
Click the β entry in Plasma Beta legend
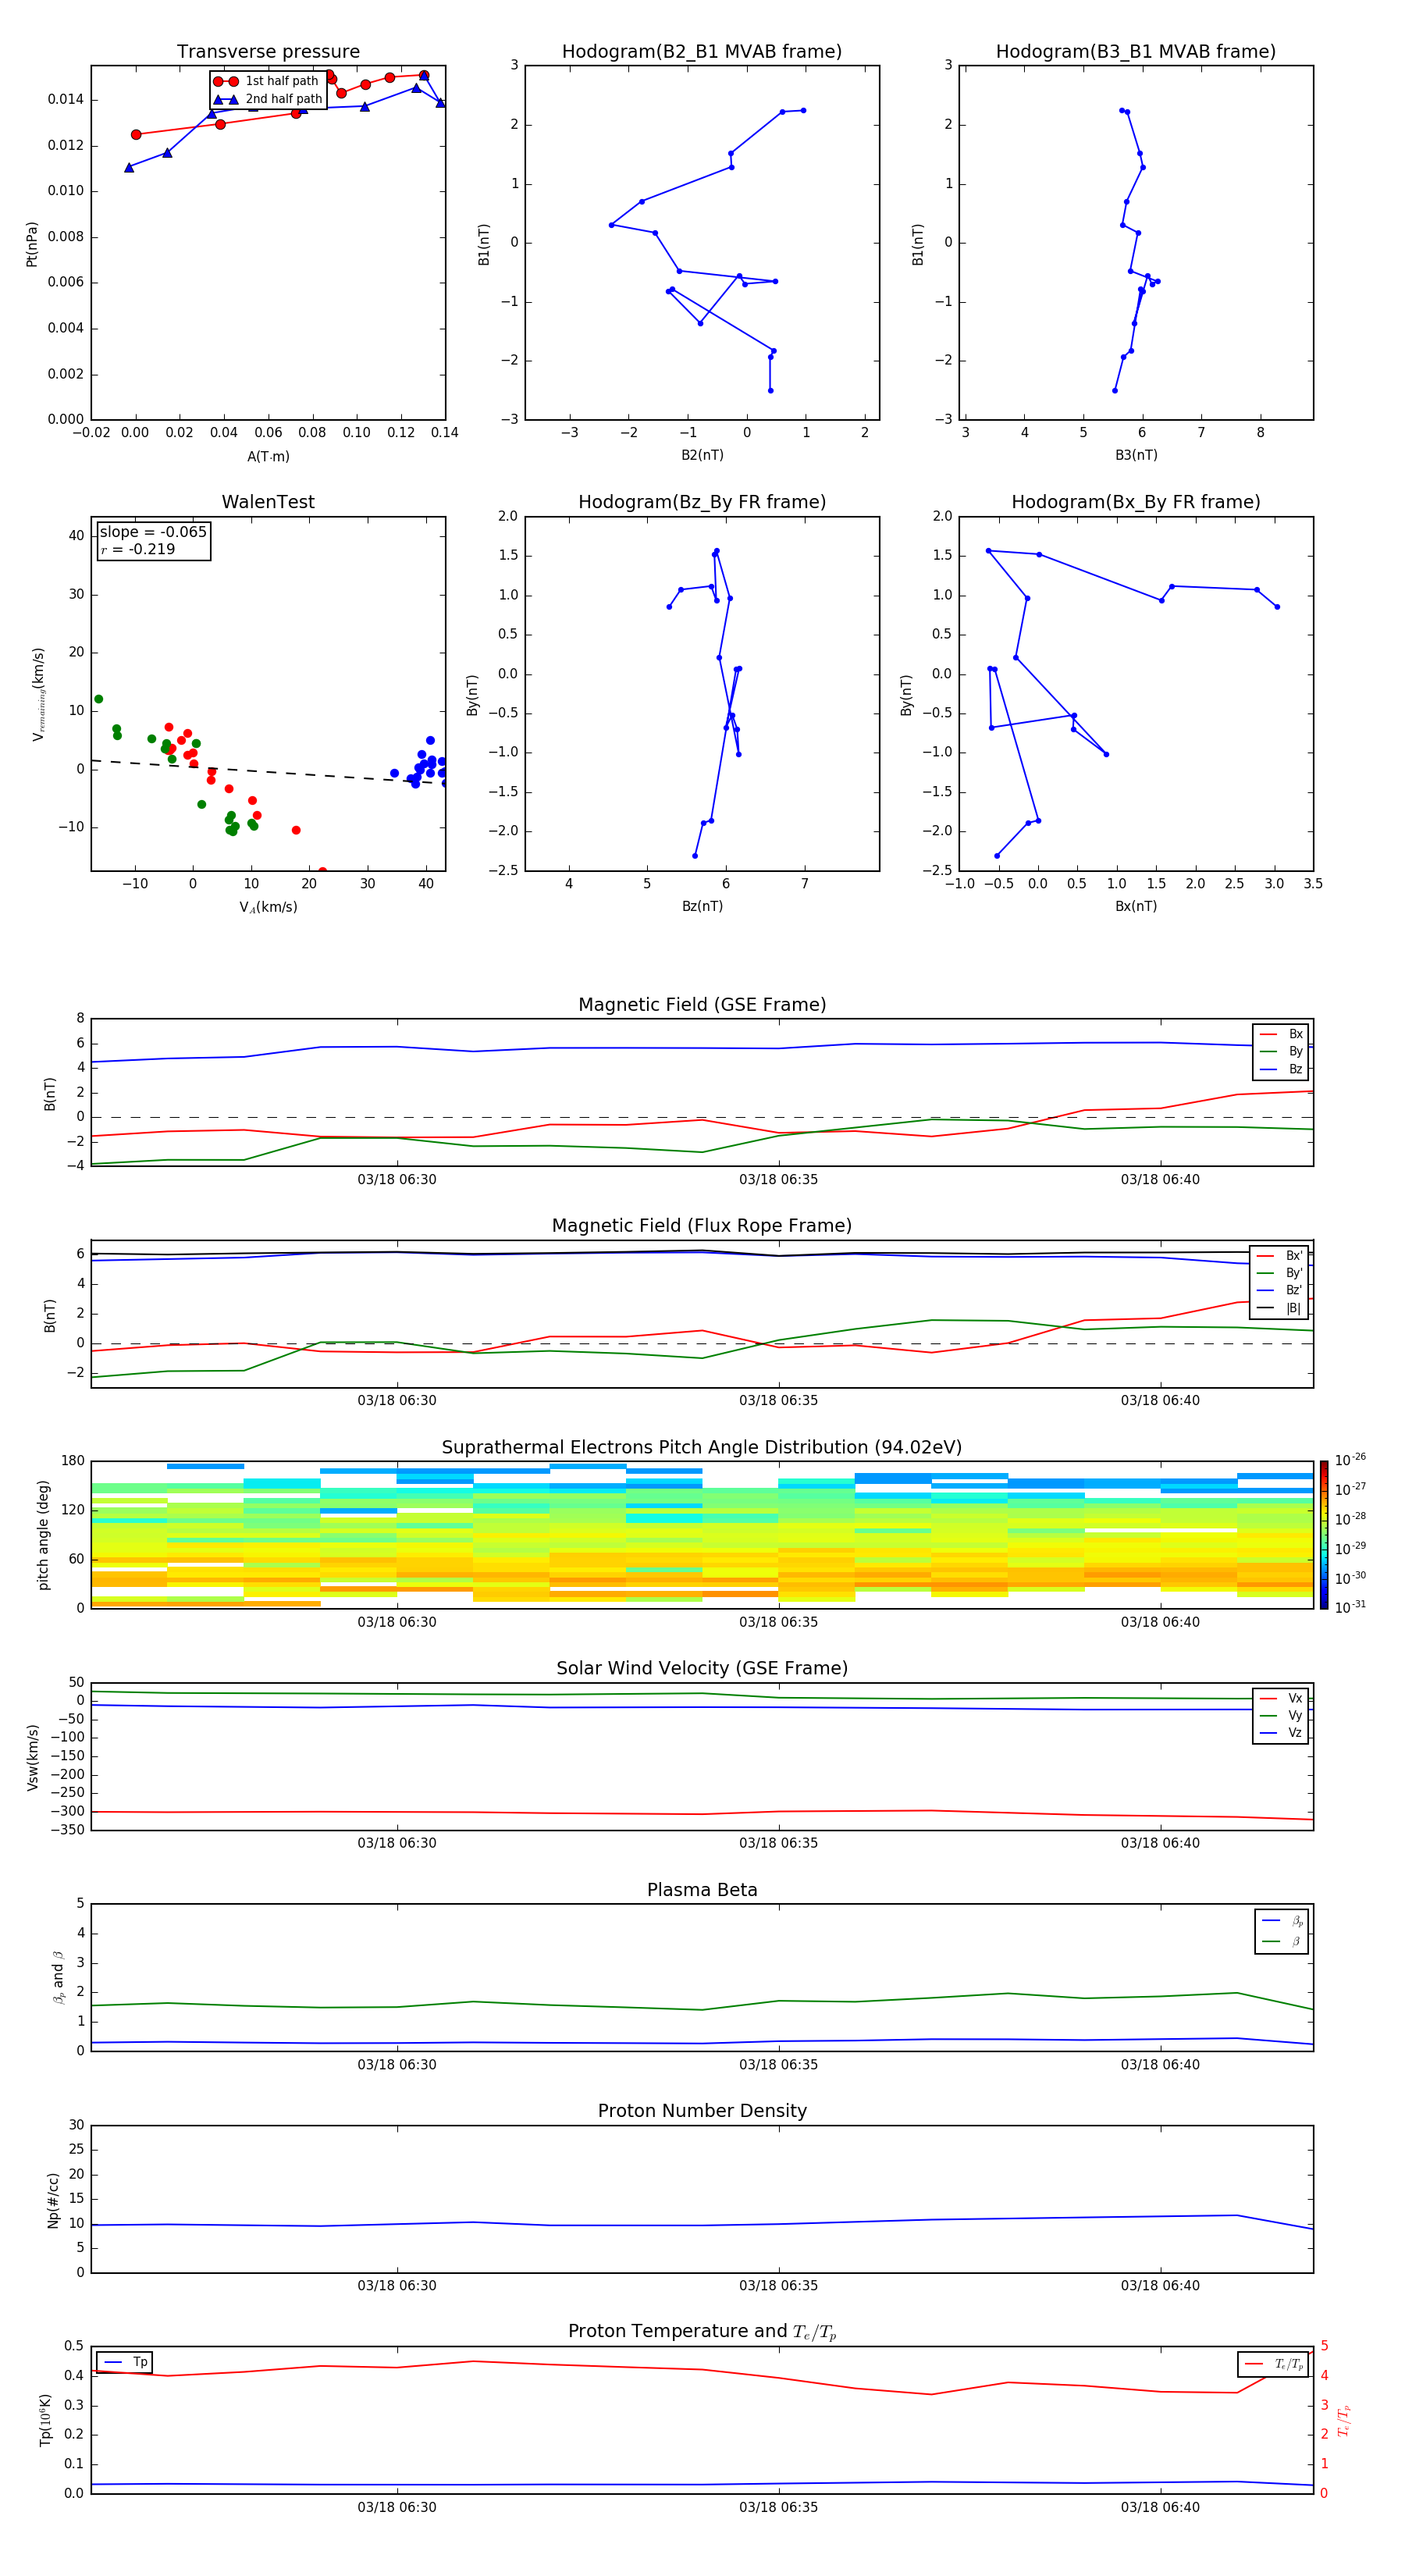(1282, 1941)
